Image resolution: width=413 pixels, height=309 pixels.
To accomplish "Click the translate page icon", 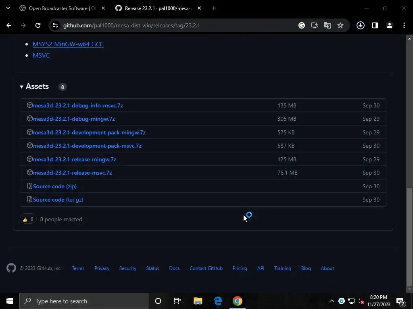I will point(327,25).
